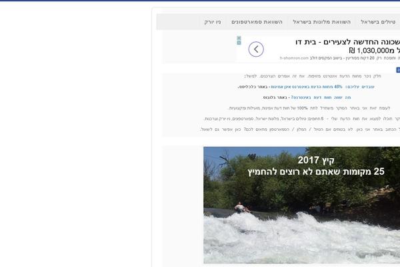Open the AdChoices info icon on the ad
This screenshot has width=400, height=267.
239,43
